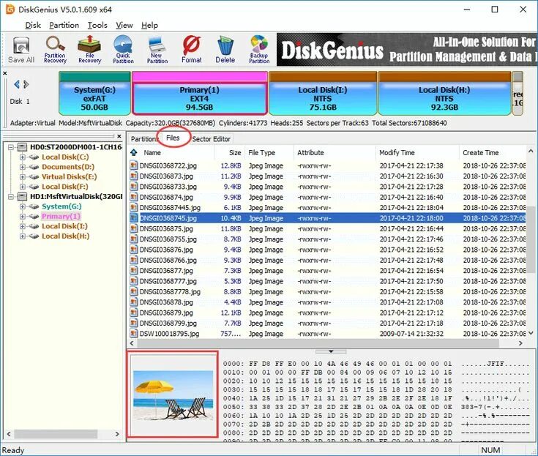This screenshot has height=456, width=538.
Task: Select Virtual Disks(E:) in tree
Action: pos(70,177)
